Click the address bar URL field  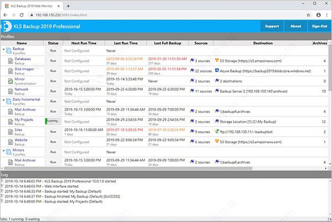[165, 15]
